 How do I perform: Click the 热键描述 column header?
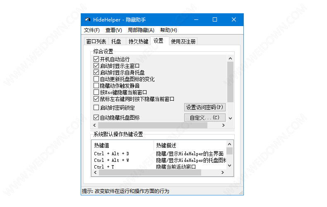point(190,145)
